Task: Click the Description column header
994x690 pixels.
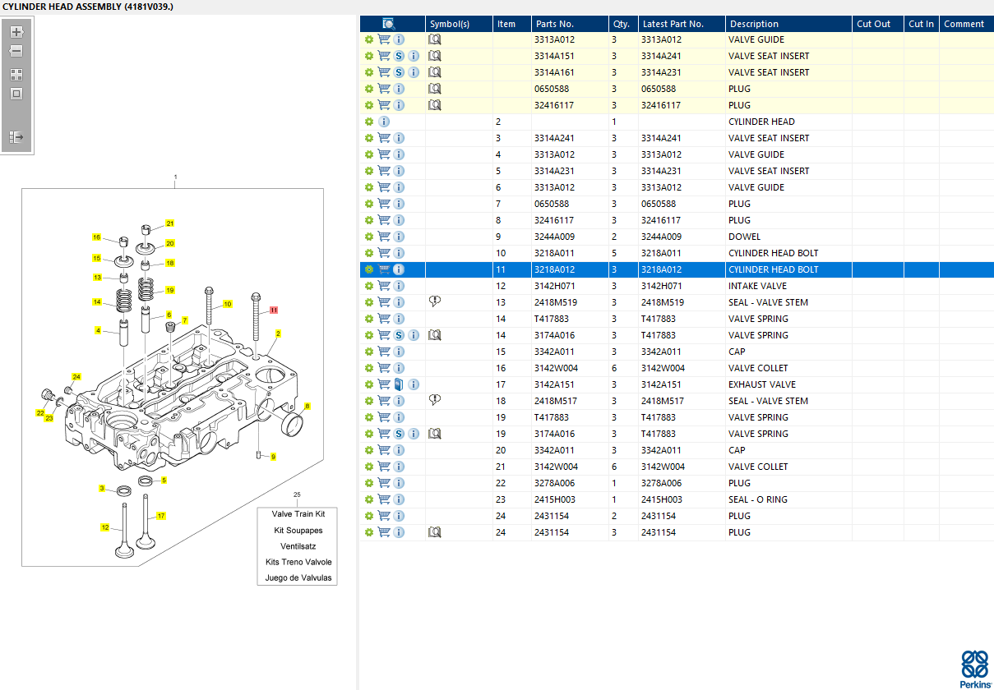Action: 754,24
